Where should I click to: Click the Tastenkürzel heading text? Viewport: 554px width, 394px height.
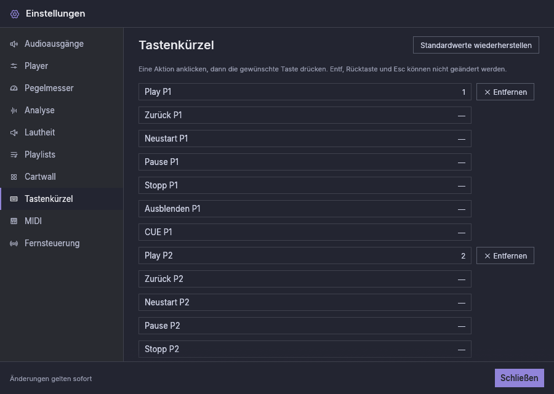click(176, 45)
